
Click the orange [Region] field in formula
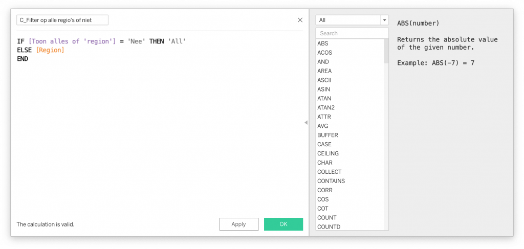click(x=50, y=50)
